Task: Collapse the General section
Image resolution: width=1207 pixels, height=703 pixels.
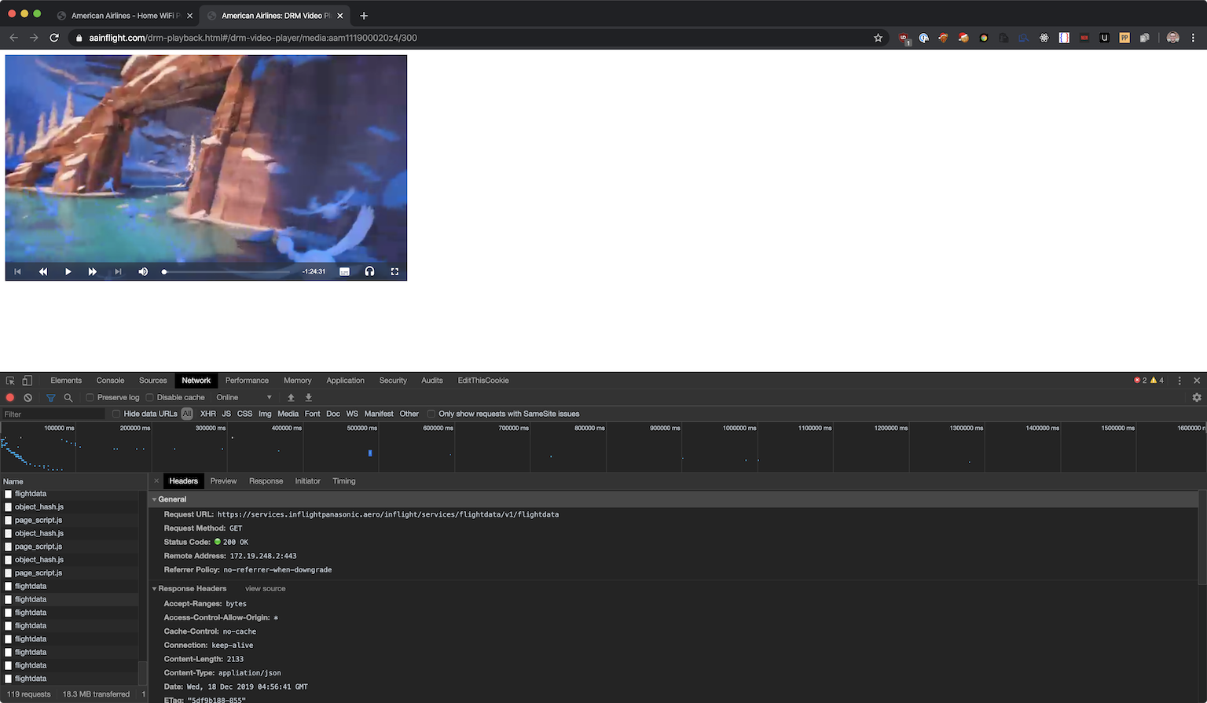Action: (x=155, y=499)
